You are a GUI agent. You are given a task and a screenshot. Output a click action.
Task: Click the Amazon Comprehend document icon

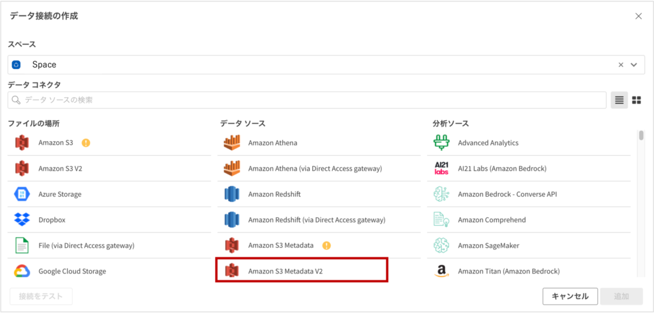click(x=441, y=220)
